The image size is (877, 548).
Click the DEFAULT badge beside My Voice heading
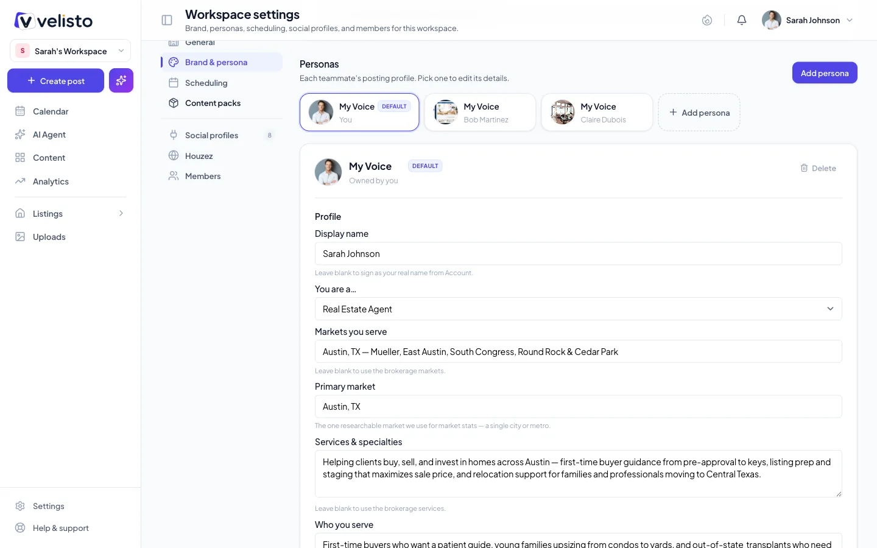(425, 166)
